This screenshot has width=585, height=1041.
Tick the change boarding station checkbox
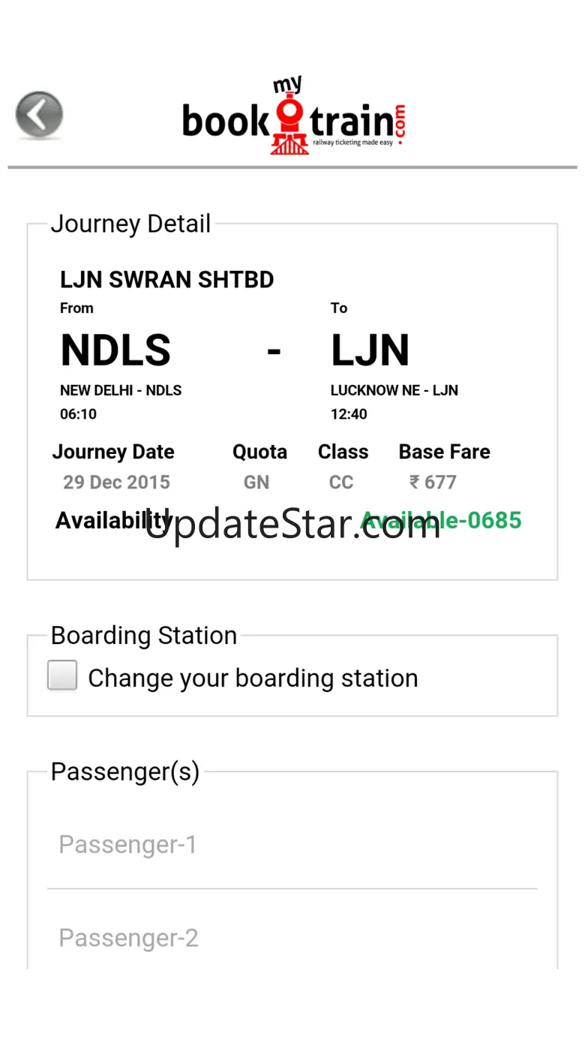pyautogui.click(x=62, y=675)
